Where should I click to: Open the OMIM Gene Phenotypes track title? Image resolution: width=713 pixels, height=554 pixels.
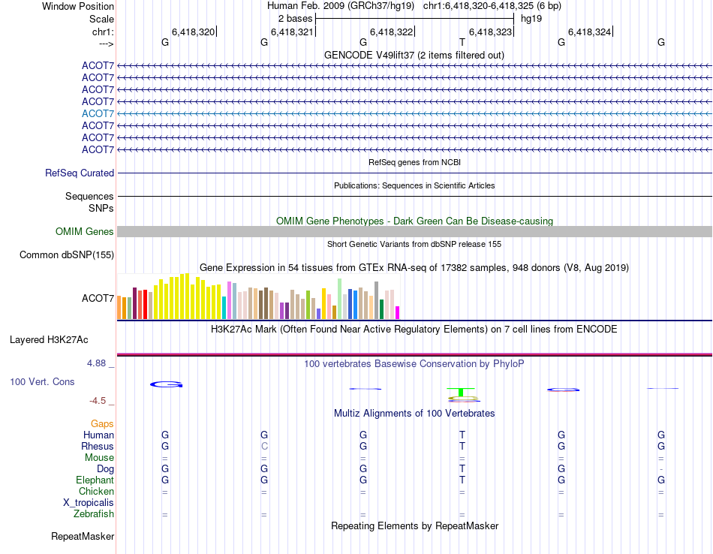point(414,221)
